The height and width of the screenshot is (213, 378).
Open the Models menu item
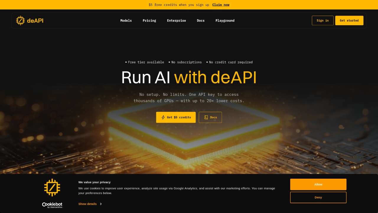point(126,20)
